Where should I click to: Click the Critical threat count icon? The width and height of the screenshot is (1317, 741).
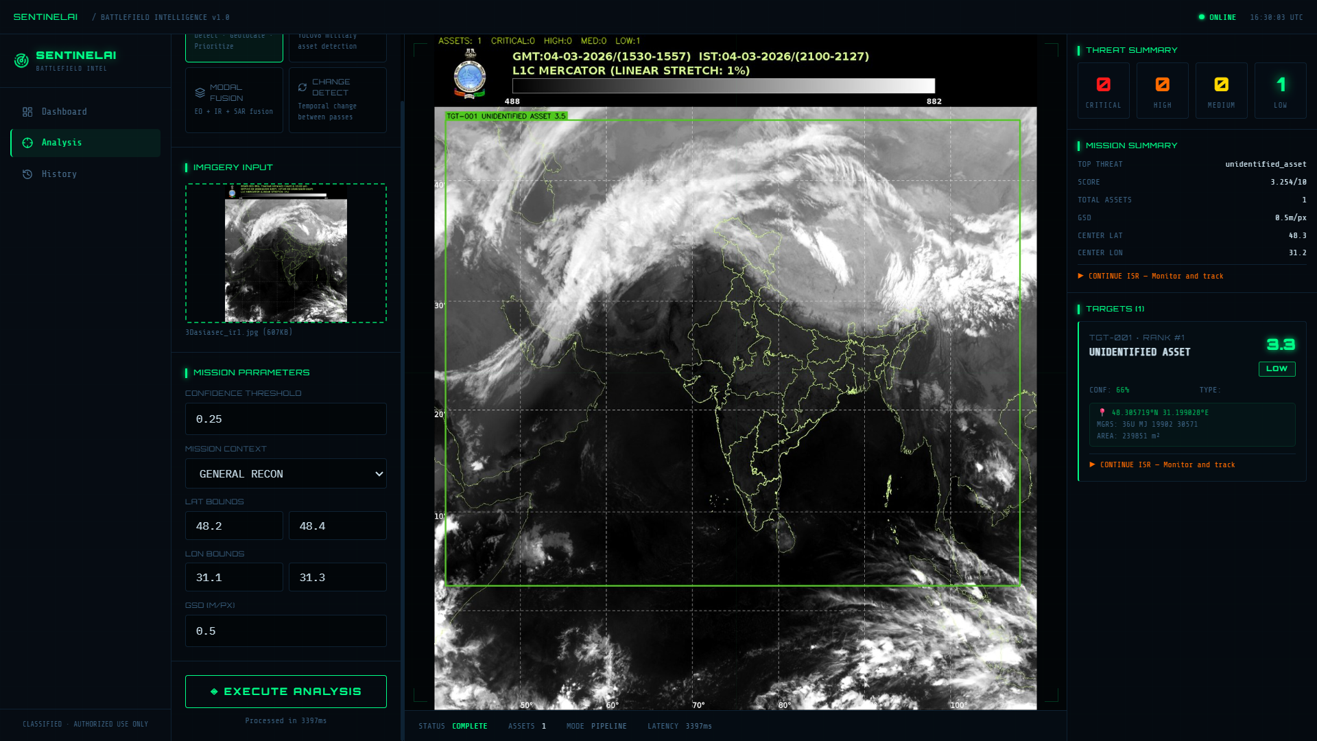[x=1103, y=84]
